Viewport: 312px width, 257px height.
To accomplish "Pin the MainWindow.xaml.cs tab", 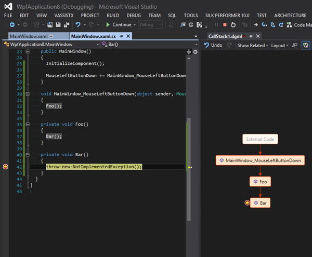I will [x=121, y=36].
